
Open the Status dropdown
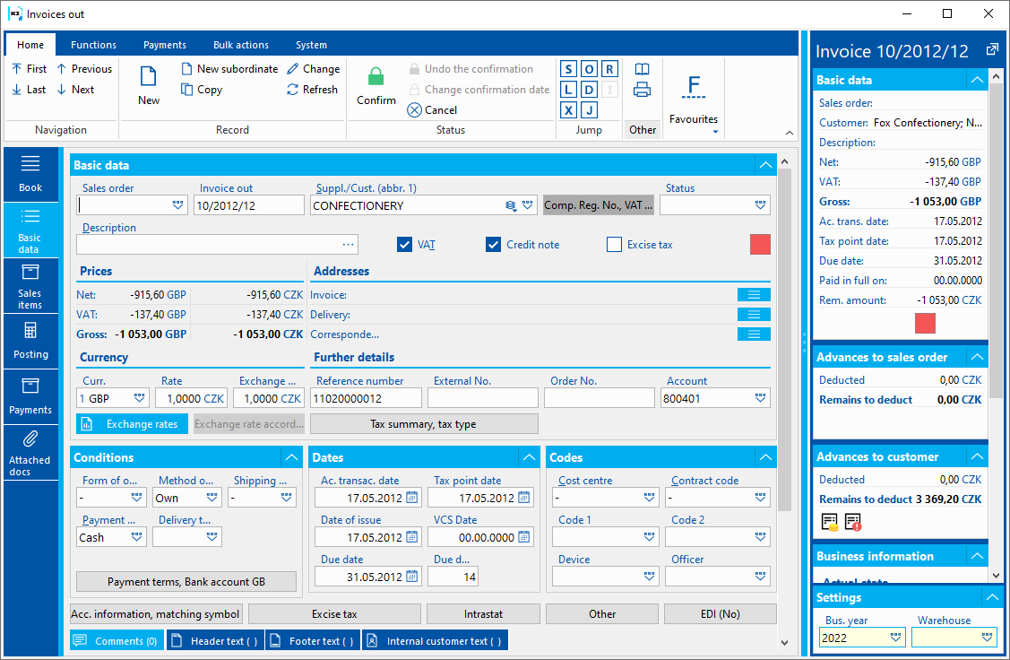(x=760, y=205)
